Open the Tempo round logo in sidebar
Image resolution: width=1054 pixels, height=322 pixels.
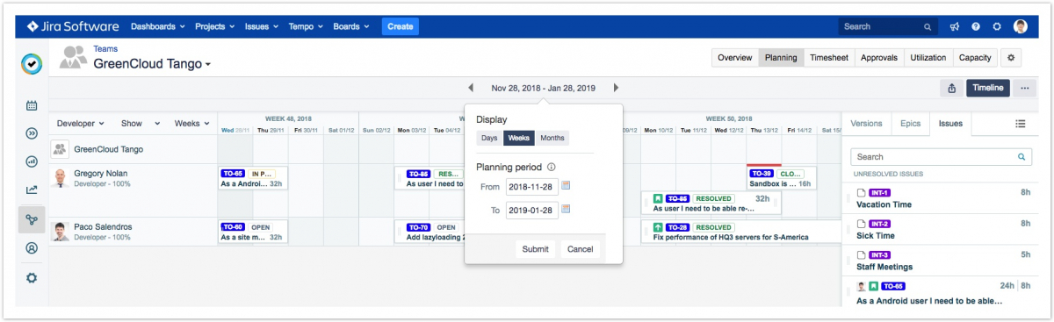click(x=32, y=63)
